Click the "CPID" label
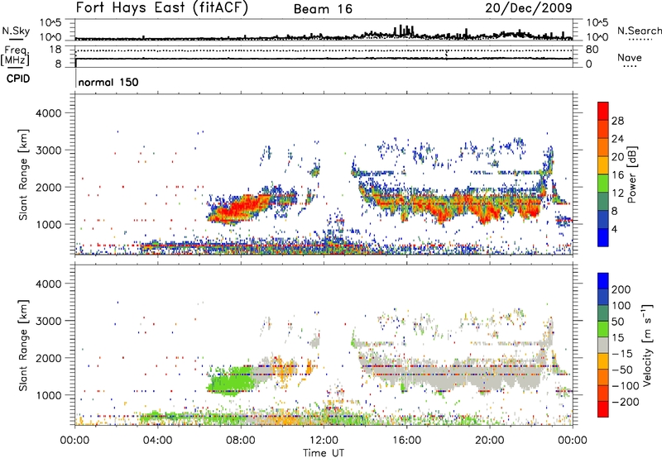The image size is (662, 458). (x=18, y=79)
